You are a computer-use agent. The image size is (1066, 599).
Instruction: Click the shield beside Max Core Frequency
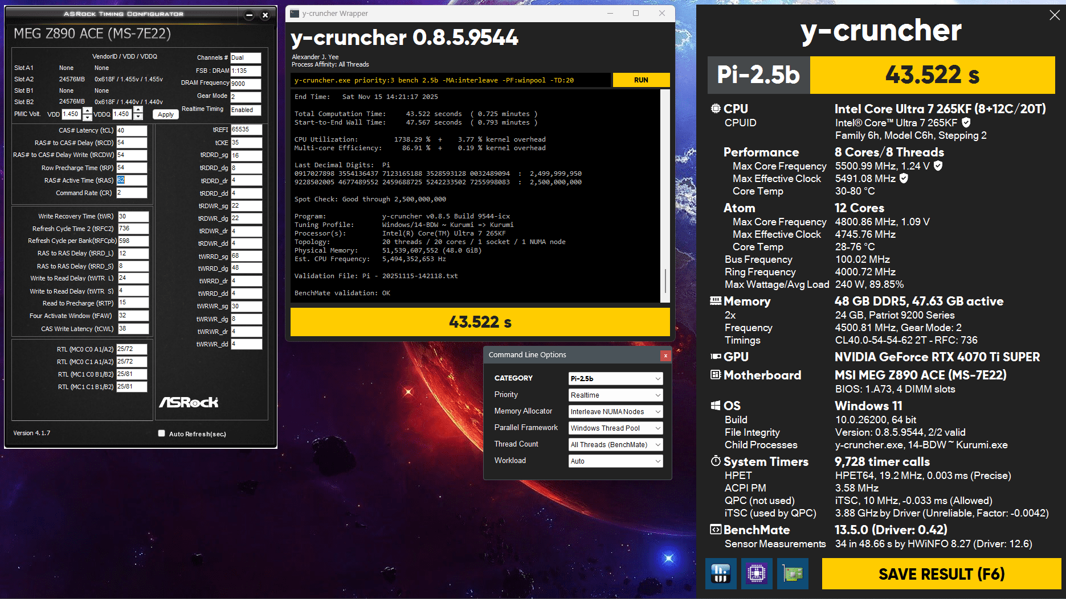[938, 166]
